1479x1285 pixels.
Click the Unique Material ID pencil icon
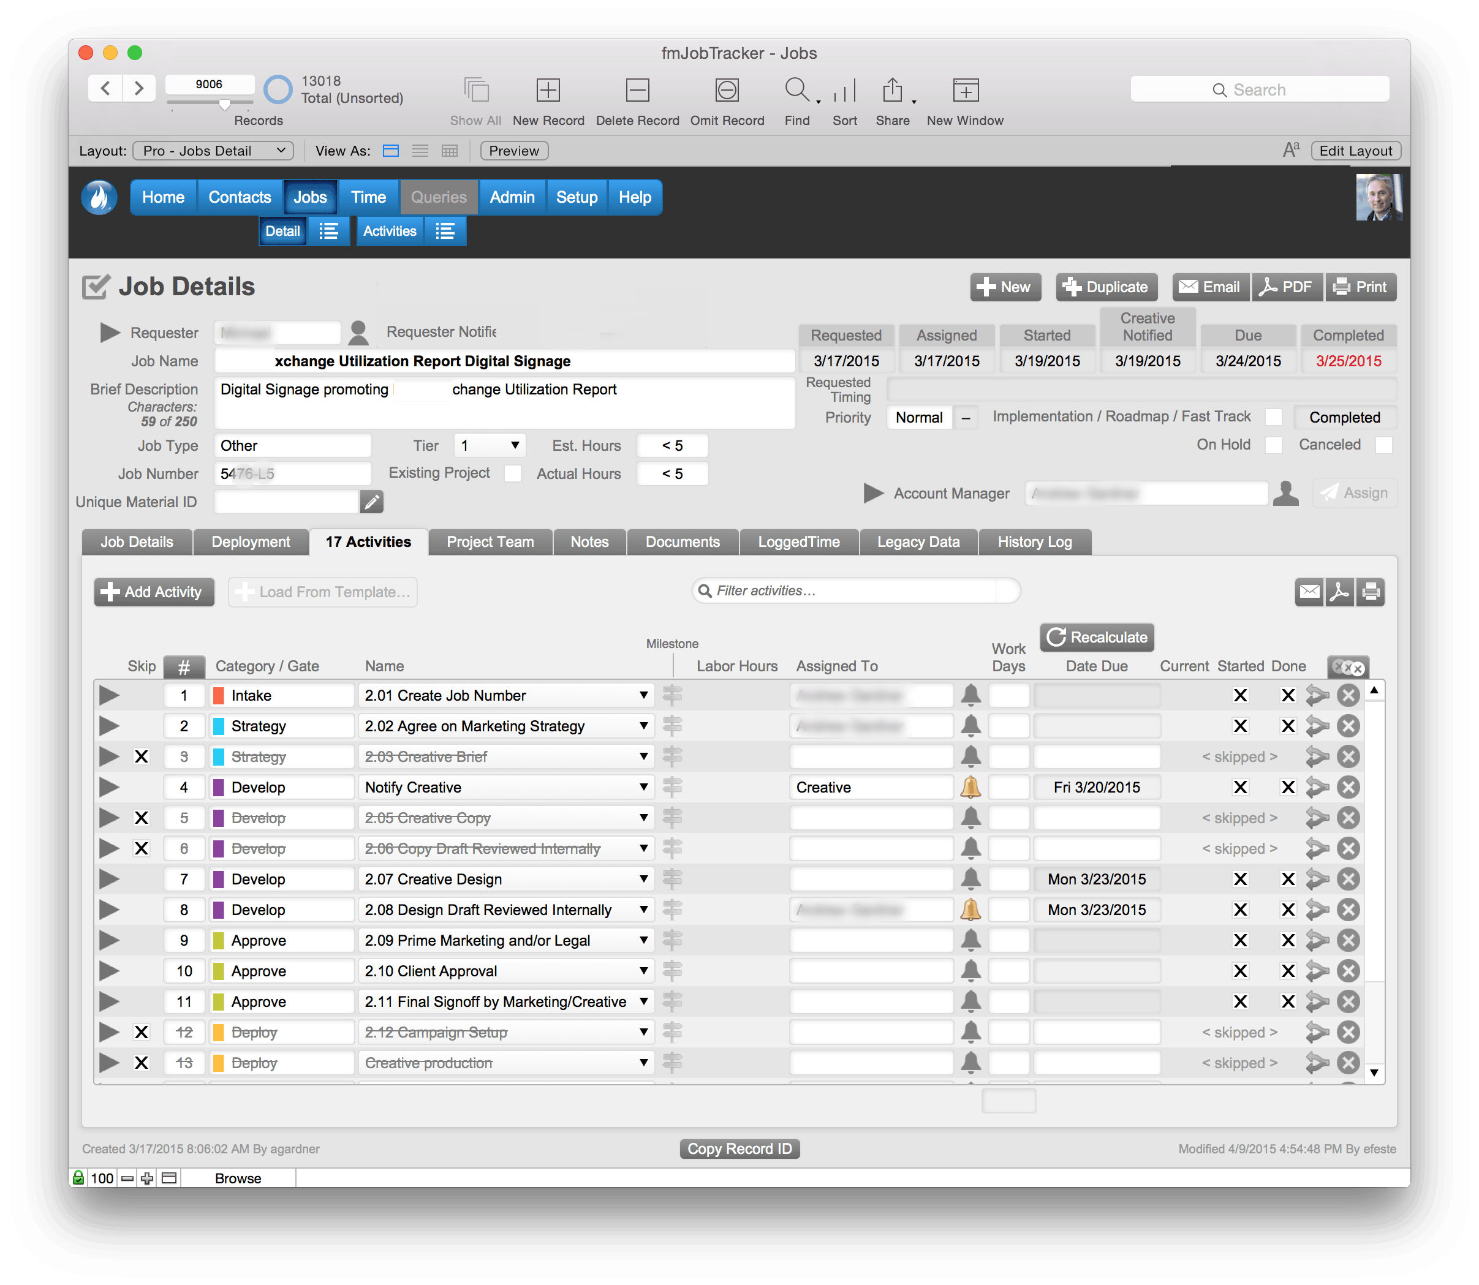pos(371,502)
